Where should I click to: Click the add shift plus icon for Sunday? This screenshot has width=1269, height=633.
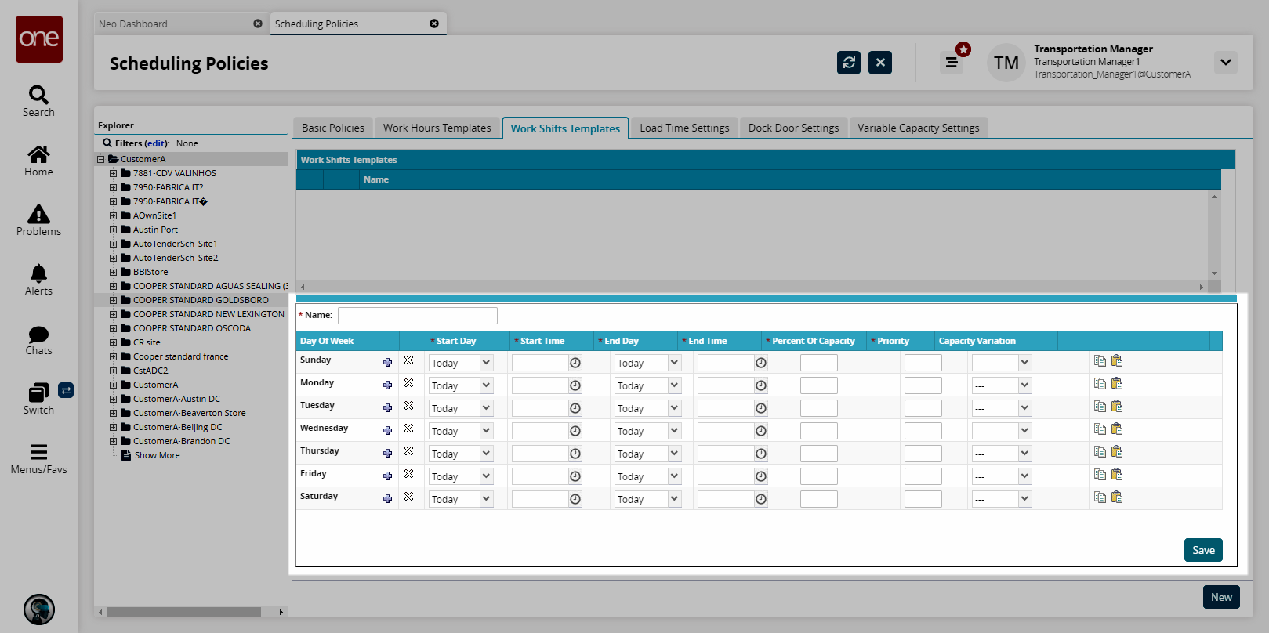pyautogui.click(x=387, y=362)
